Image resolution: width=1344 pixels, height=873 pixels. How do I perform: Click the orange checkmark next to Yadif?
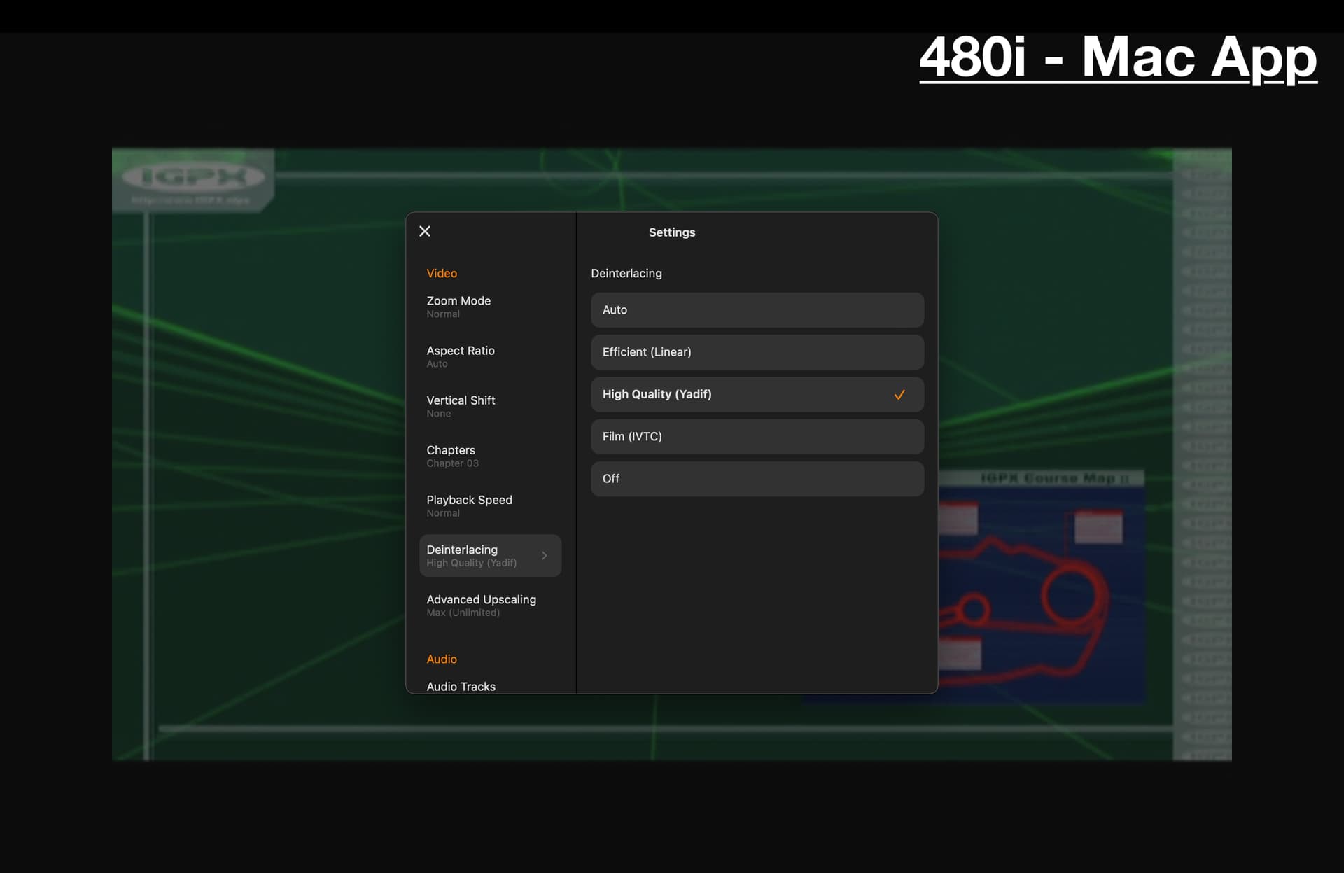pyautogui.click(x=899, y=395)
